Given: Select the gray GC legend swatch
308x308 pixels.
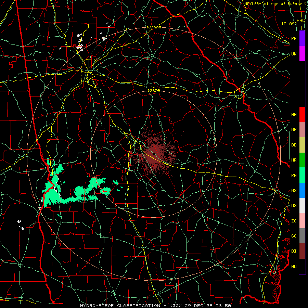Looking at the screenshot, I should 302,236.
